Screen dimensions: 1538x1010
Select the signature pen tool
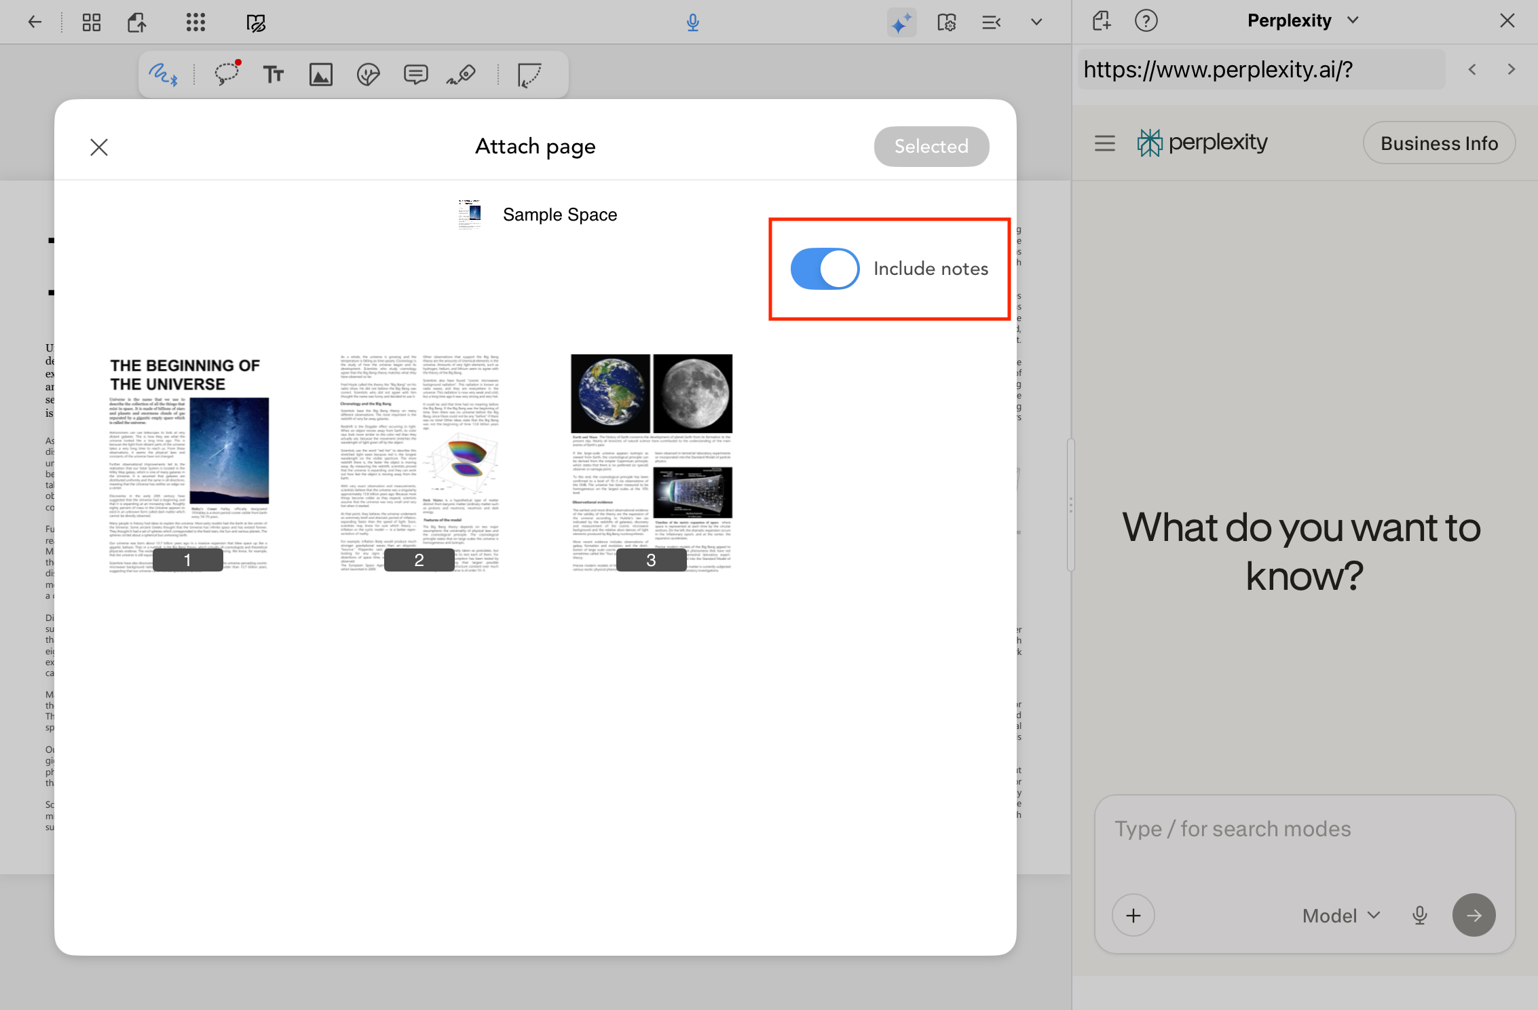[x=462, y=74]
